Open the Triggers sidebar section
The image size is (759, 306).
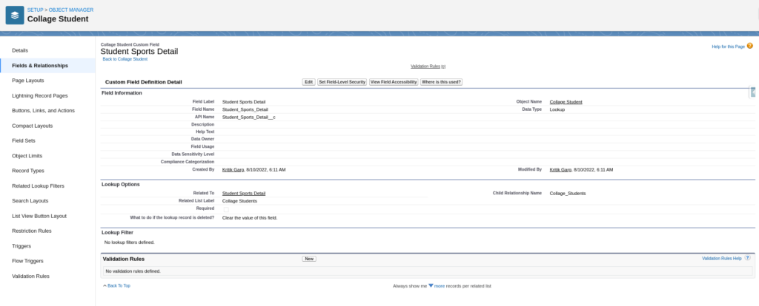coord(21,245)
